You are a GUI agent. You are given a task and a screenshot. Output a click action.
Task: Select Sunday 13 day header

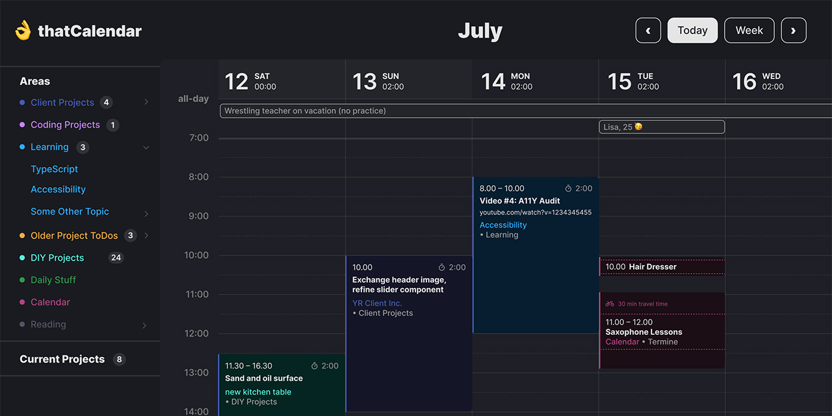408,81
